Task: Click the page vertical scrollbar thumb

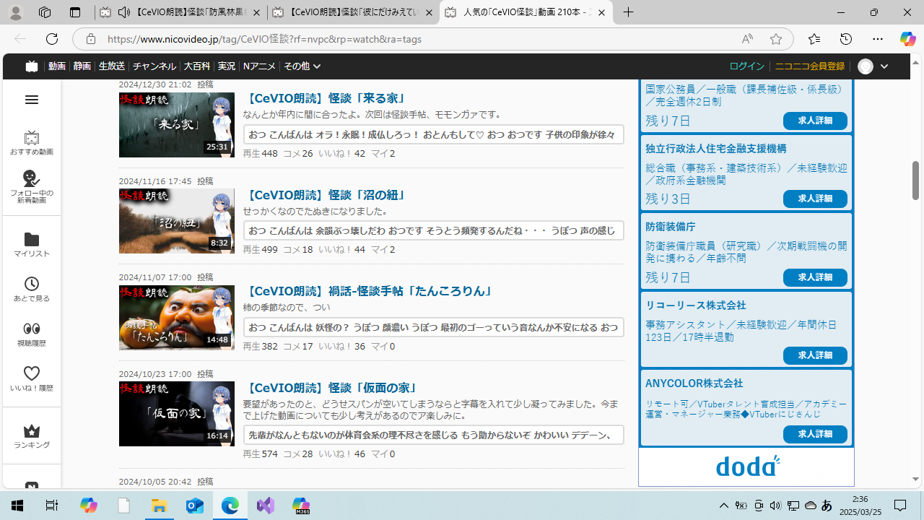Action: tap(915, 181)
